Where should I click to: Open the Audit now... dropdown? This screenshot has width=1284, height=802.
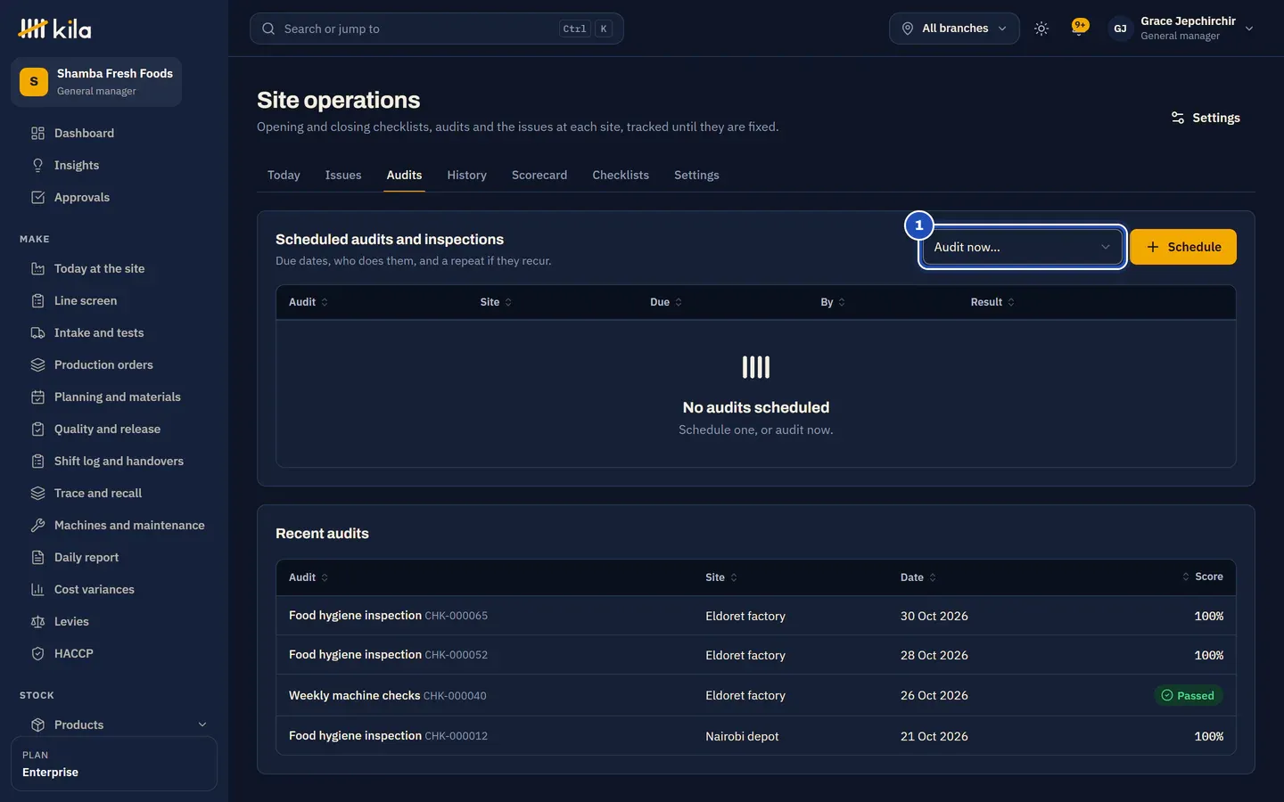click(1022, 247)
